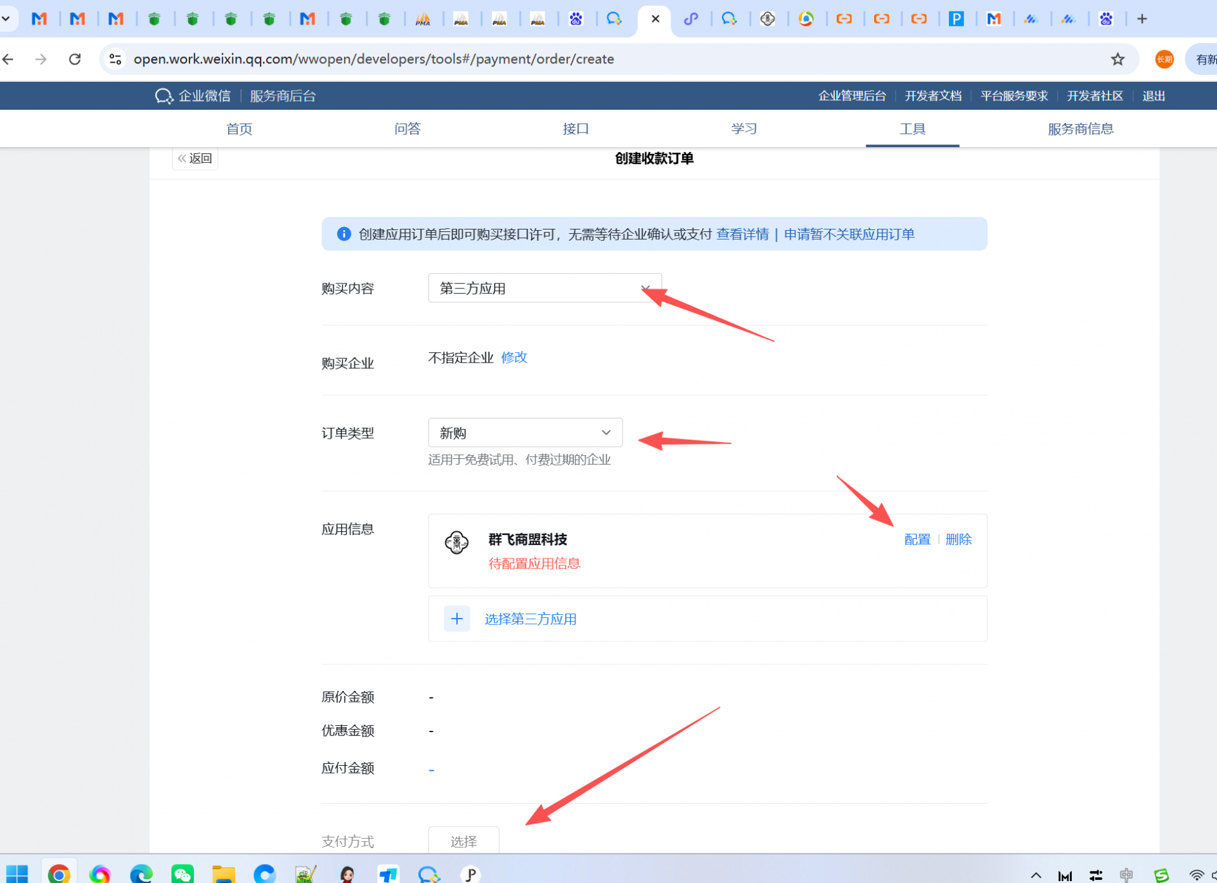Viewport: 1217px width, 883px height.
Task: Click the bookmark star in the address bar
Action: coord(1117,59)
